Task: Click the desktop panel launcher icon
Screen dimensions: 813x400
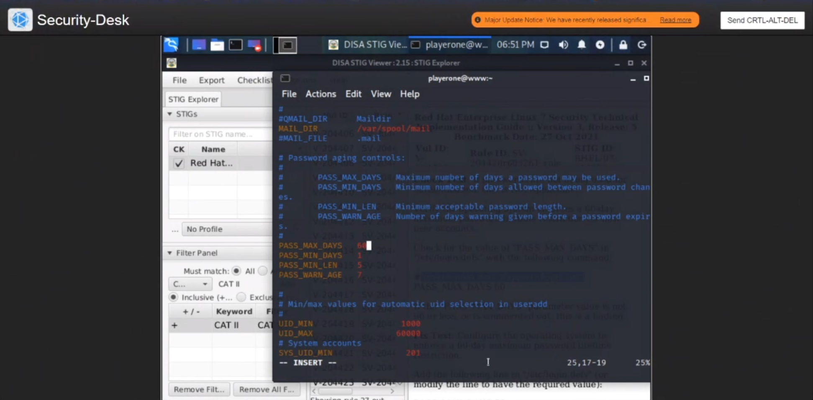Action: 198,45
